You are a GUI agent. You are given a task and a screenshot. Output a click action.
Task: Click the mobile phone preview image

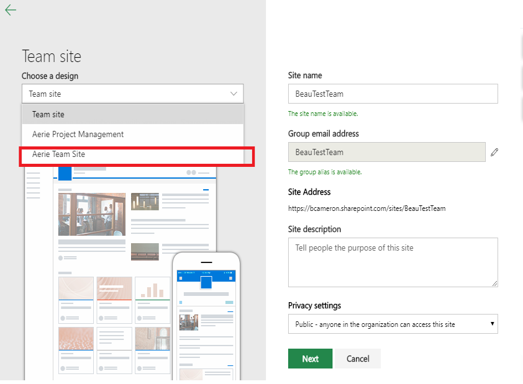[206, 316]
